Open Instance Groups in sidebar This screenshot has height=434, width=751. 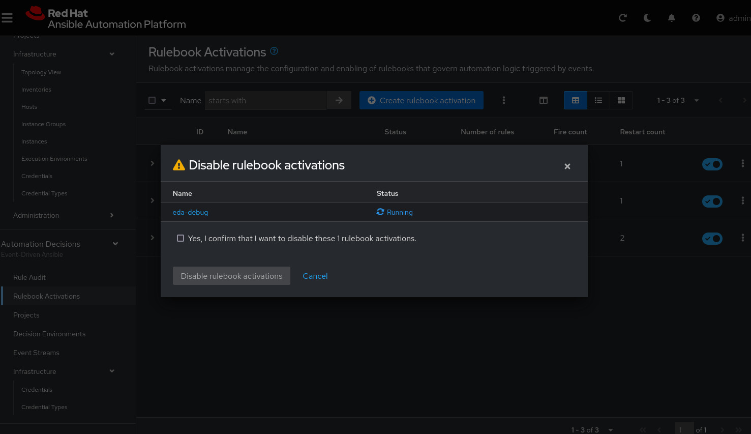click(x=43, y=124)
